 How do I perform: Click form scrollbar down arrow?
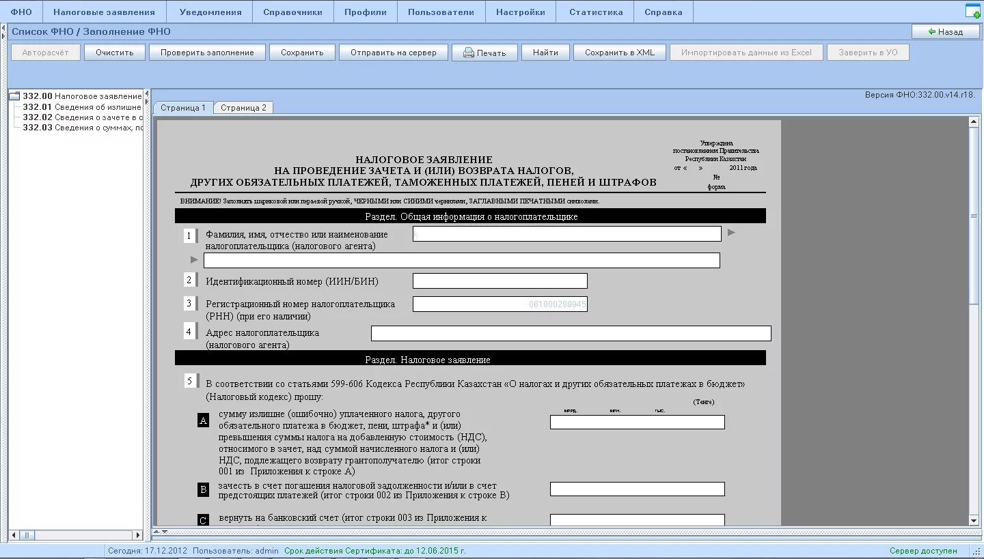point(974,520)
